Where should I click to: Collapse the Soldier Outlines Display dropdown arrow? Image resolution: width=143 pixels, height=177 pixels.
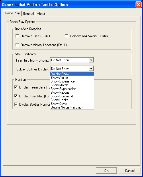(91, 68)
